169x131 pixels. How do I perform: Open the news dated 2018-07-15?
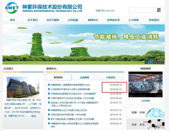[x=75, y=104]
